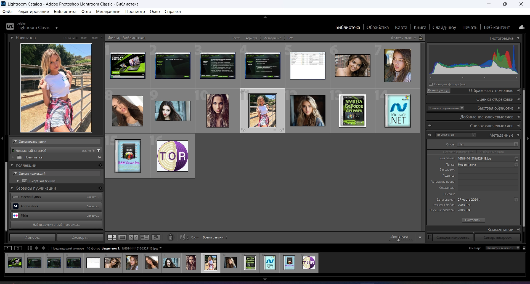Expand the Smart Collections tree item
This screenshot has width=530, height=284.
click(18, 181)
